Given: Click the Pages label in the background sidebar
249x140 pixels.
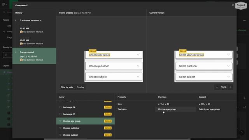Looking at the screenshot, I should (6, 20).
